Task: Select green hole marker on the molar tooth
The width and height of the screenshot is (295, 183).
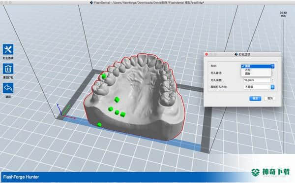Action: [x=104, y=76]
